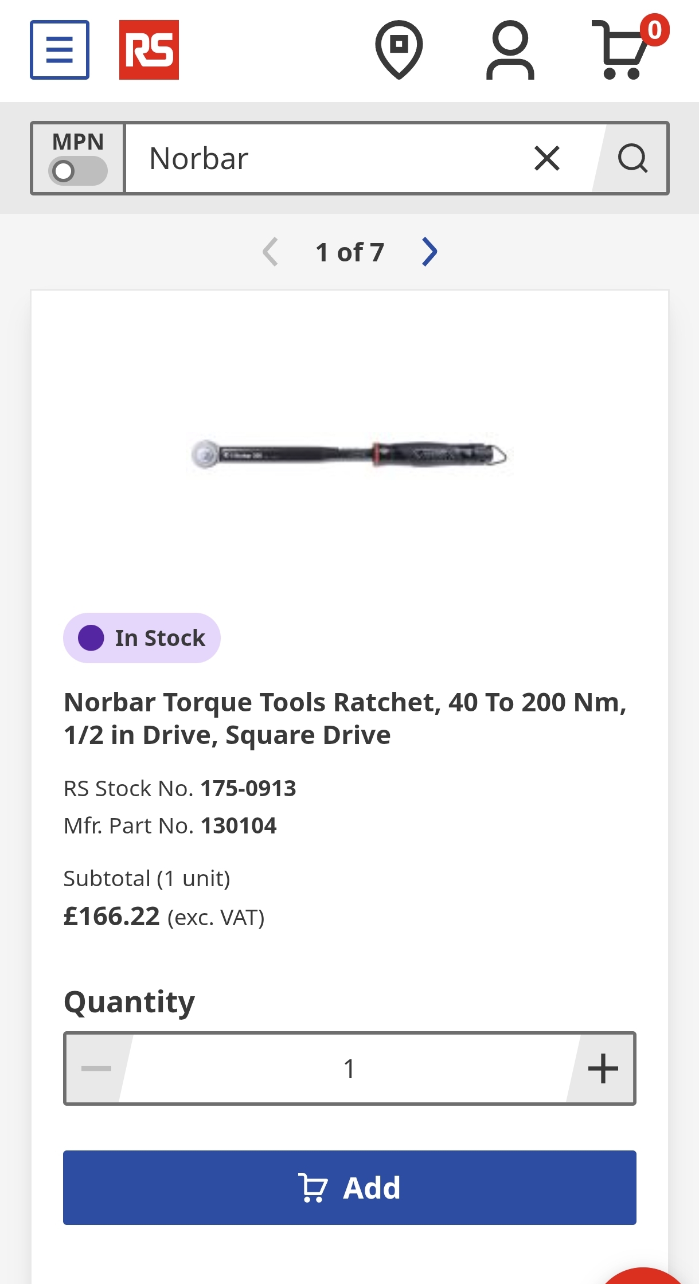The width and height of the screenshot is (699, 1284).
Task: Open the Norbar Torque Tools Ratchet title
Action: click(x=345, y=718)
